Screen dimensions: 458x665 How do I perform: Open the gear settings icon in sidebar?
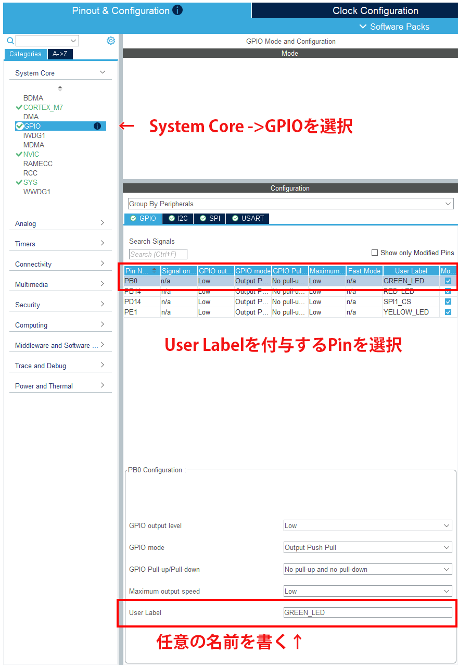coord(110,41)
